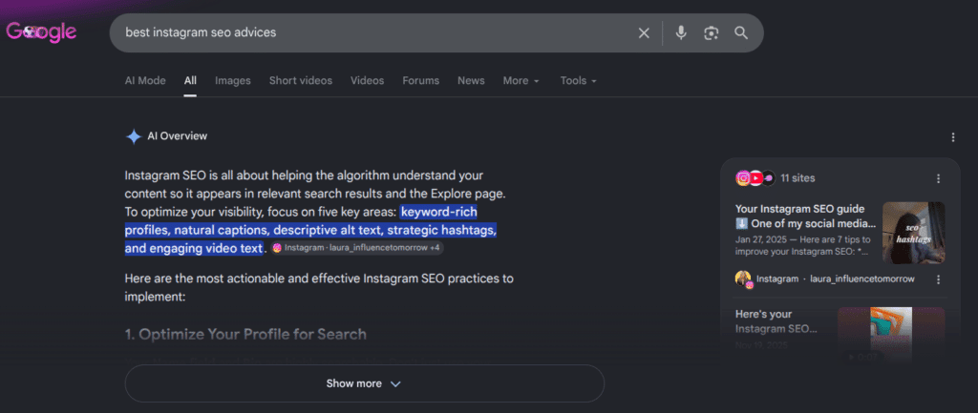Click 'Instagram · laura_influencetomorrow' source label
Screen dimensions: 978x413
(835, 279)
